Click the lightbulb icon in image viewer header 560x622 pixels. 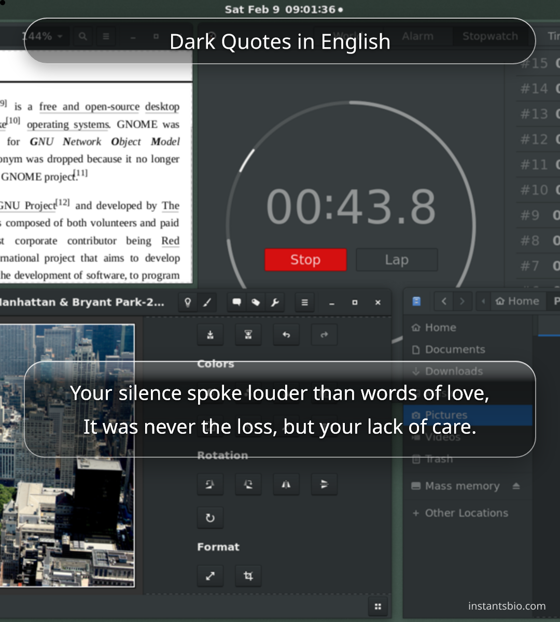tap(188, 303)
